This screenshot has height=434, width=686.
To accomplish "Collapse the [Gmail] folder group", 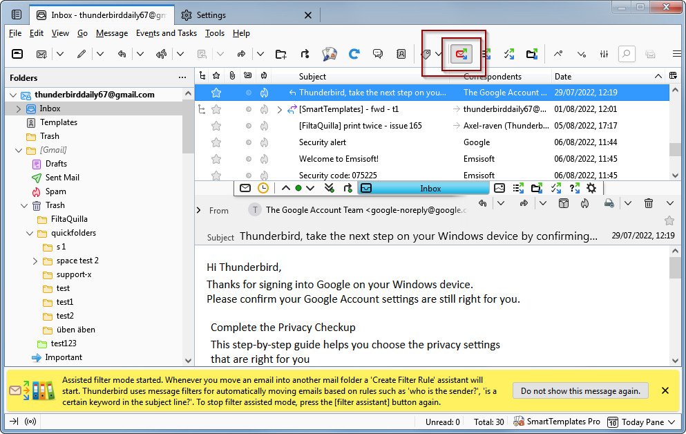I will point(19,150).
